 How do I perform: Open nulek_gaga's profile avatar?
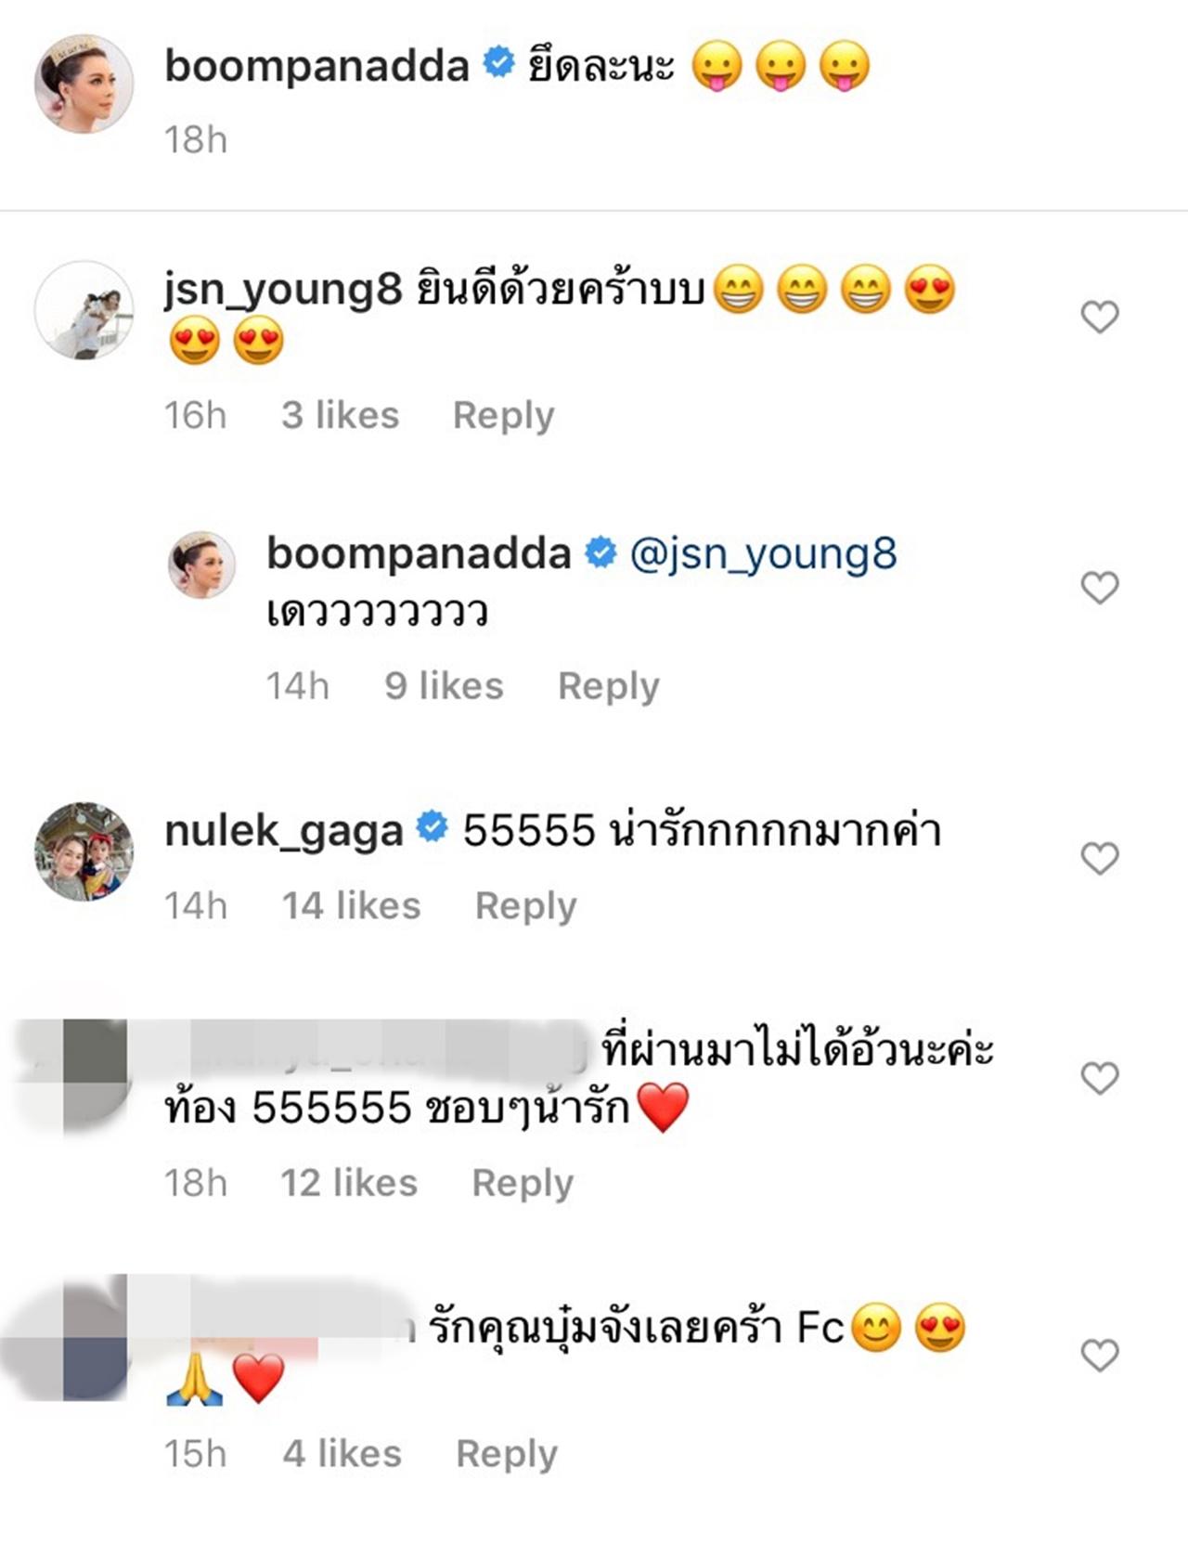84,851
